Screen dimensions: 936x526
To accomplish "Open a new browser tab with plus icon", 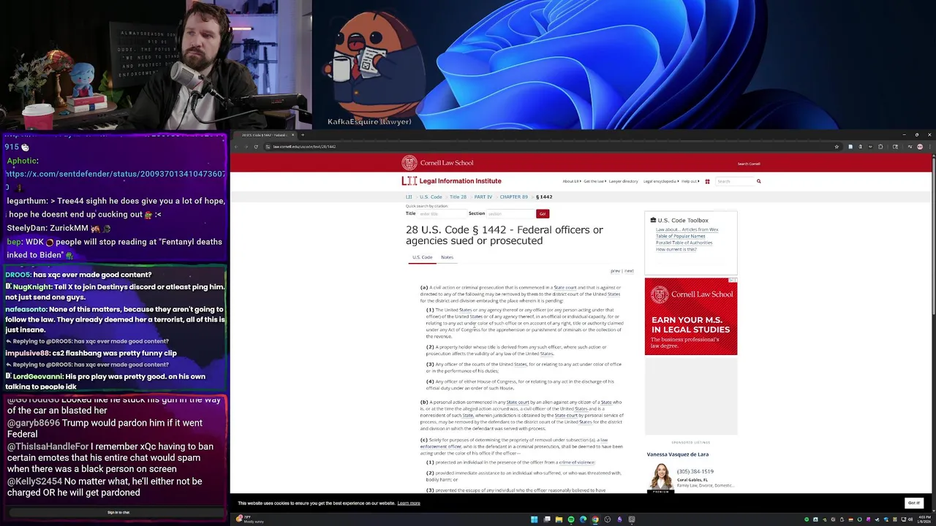I will [x=303, y=134].
